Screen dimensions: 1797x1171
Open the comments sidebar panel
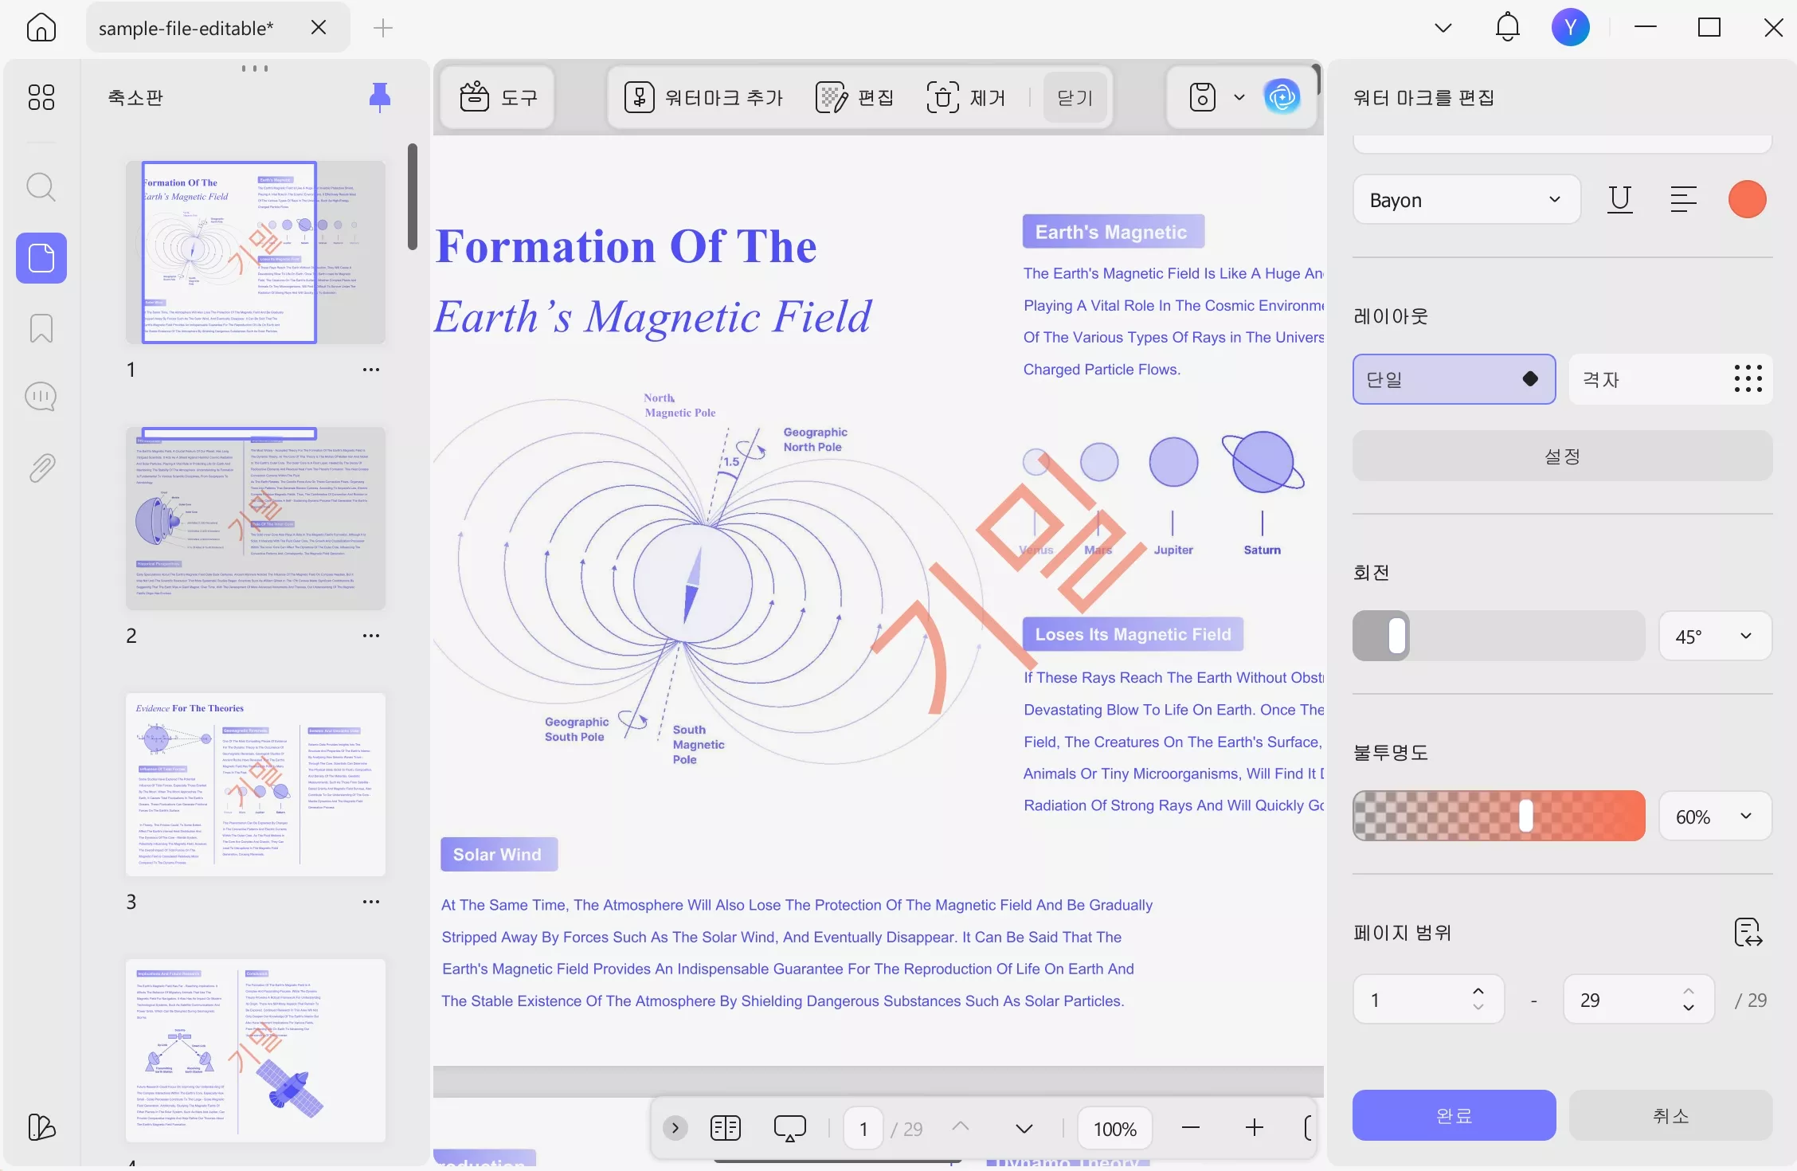(41, 397)
